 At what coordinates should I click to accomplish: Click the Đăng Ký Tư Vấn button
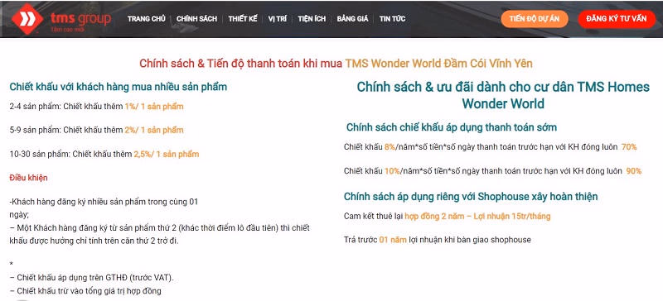tap(617, 19)
